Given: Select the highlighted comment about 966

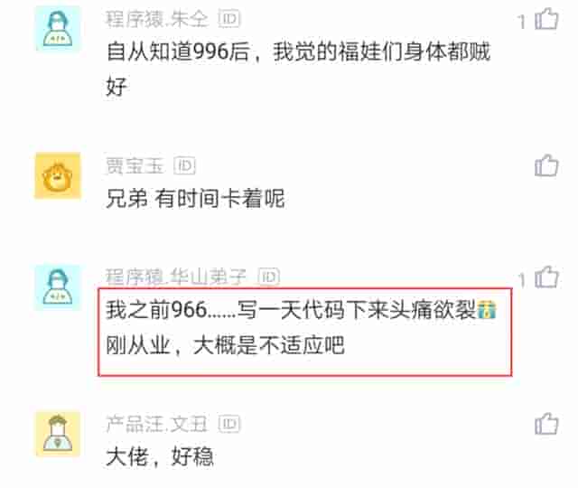Looking at the screenshot, I should coord(305,332).
